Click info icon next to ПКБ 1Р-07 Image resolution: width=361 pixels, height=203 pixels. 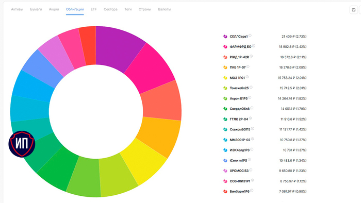pos(248,66)
